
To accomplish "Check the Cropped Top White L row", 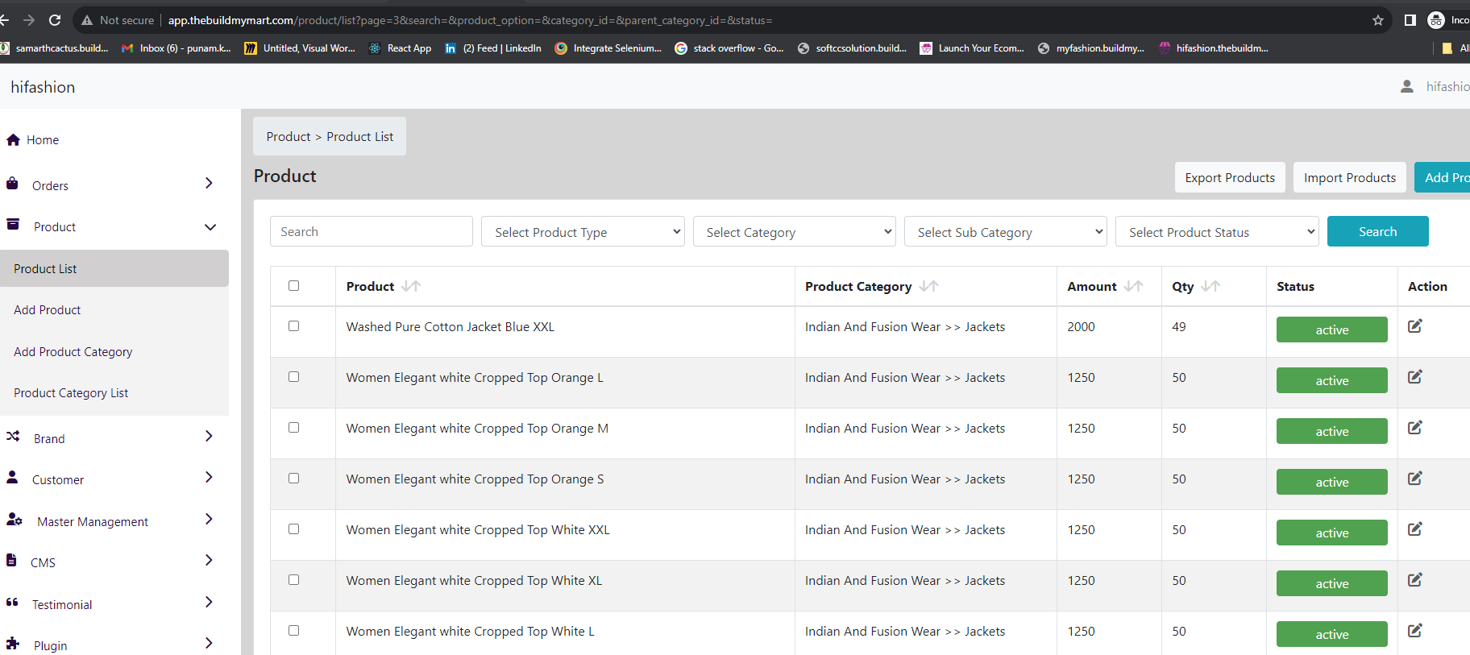I will [293, 631].
